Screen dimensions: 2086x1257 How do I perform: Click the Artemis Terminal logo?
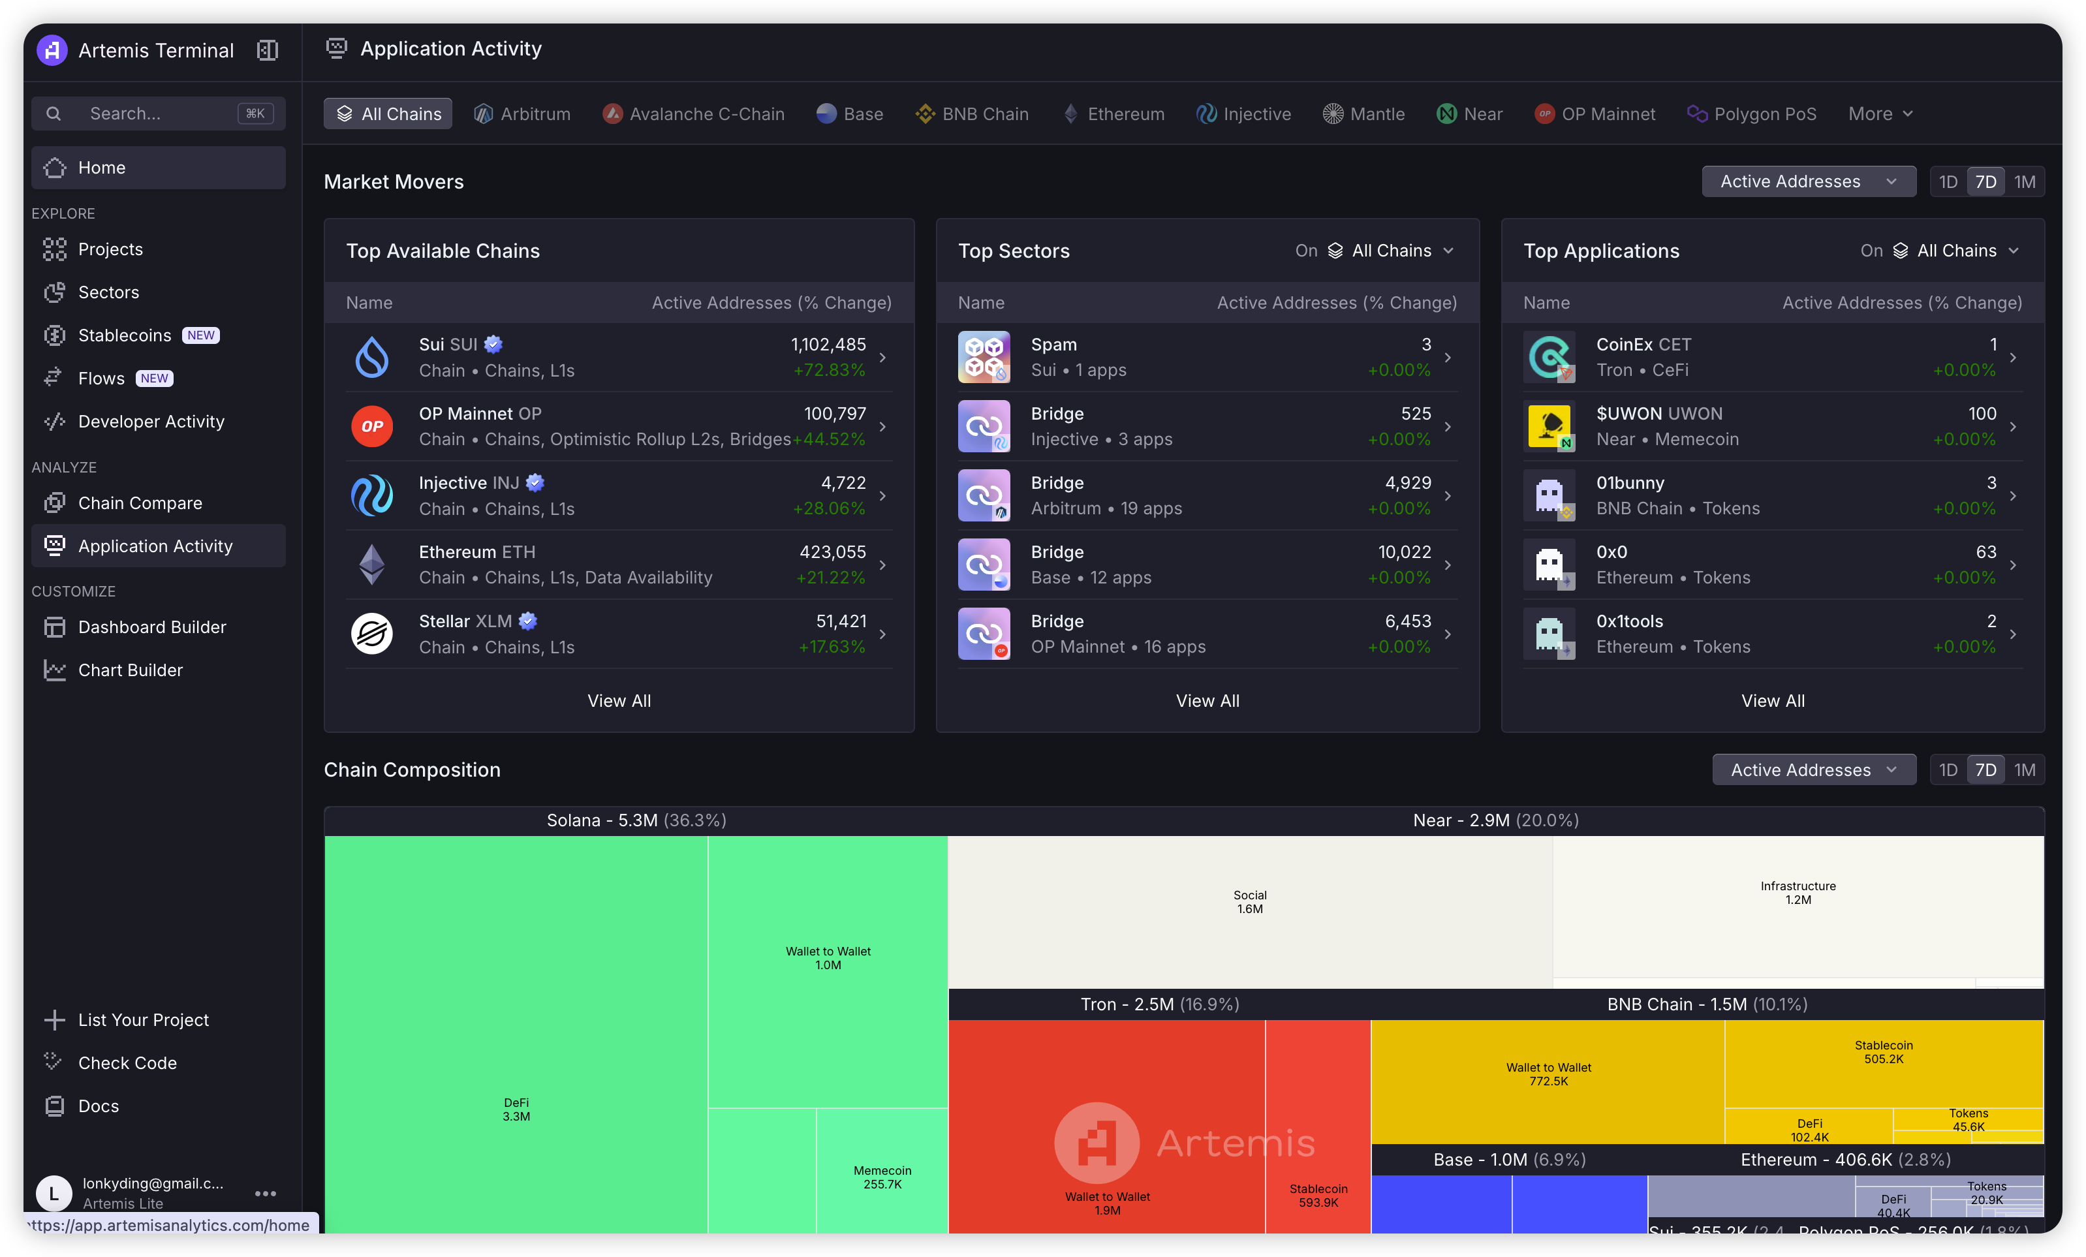tap(52, 50)
